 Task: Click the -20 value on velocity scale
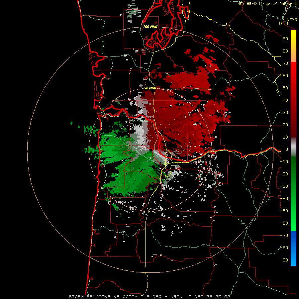[284, 174]
